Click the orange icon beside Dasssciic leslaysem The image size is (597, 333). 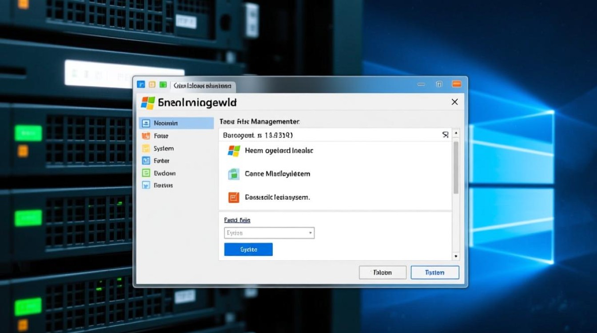point(234,197)
